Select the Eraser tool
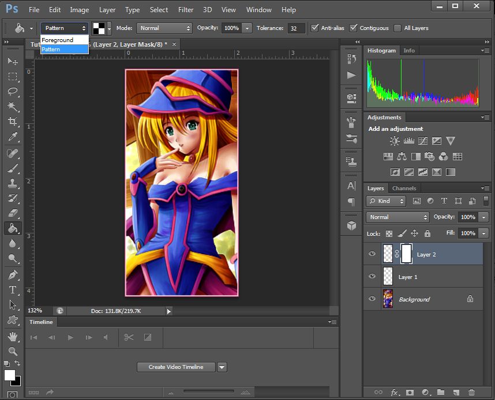Screen dimensions: 495x400 click(x=13, y=213)
